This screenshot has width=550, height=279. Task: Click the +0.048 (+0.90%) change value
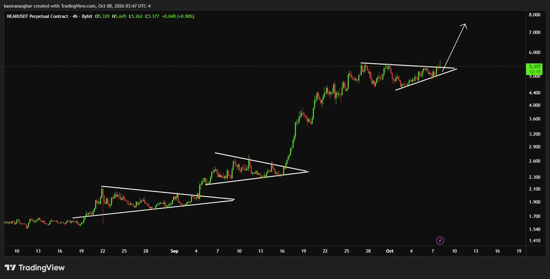tap(178, 16)
